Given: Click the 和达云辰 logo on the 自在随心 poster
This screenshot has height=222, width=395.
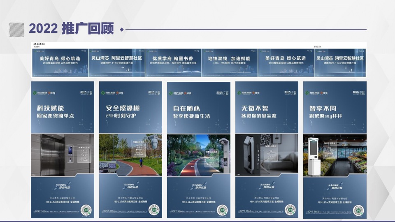Looking at the screenshot, I should pyautogui.click(x=223, y=93).
